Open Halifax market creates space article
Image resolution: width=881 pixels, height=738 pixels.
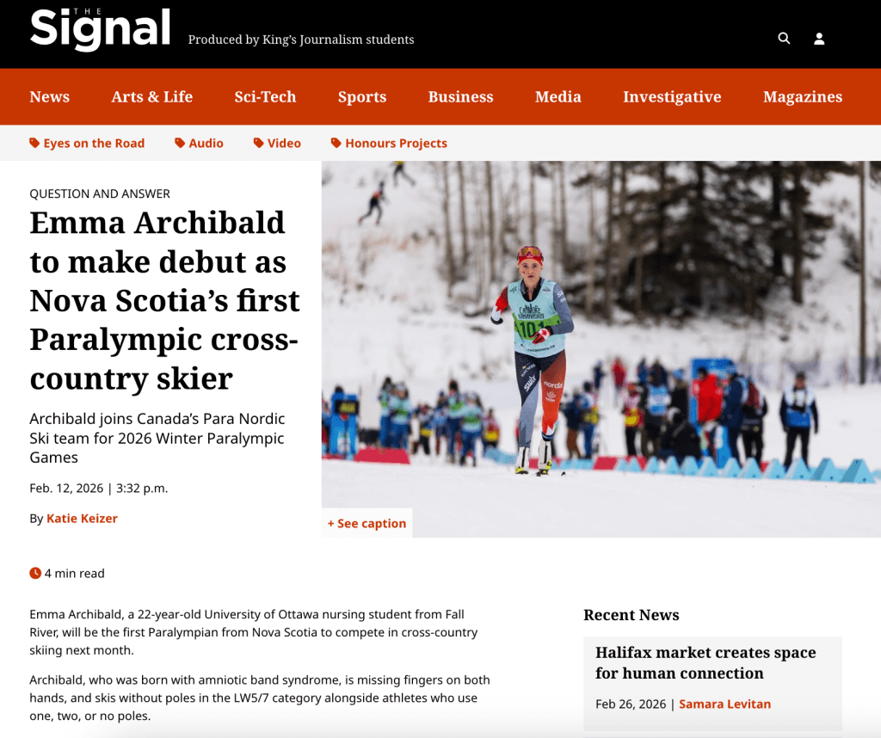[705, 663]
